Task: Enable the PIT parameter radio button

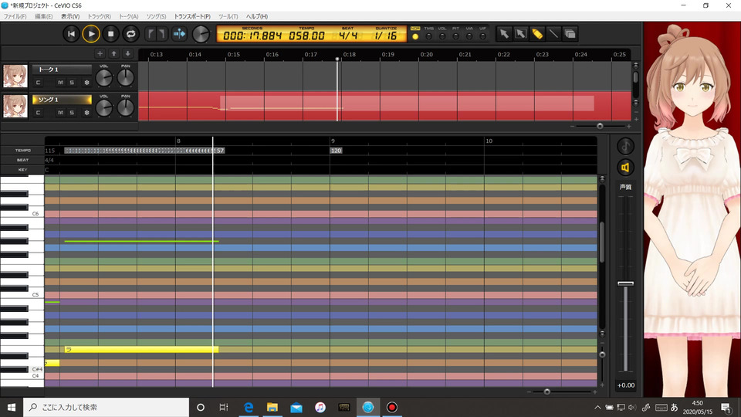Action: 455,36
